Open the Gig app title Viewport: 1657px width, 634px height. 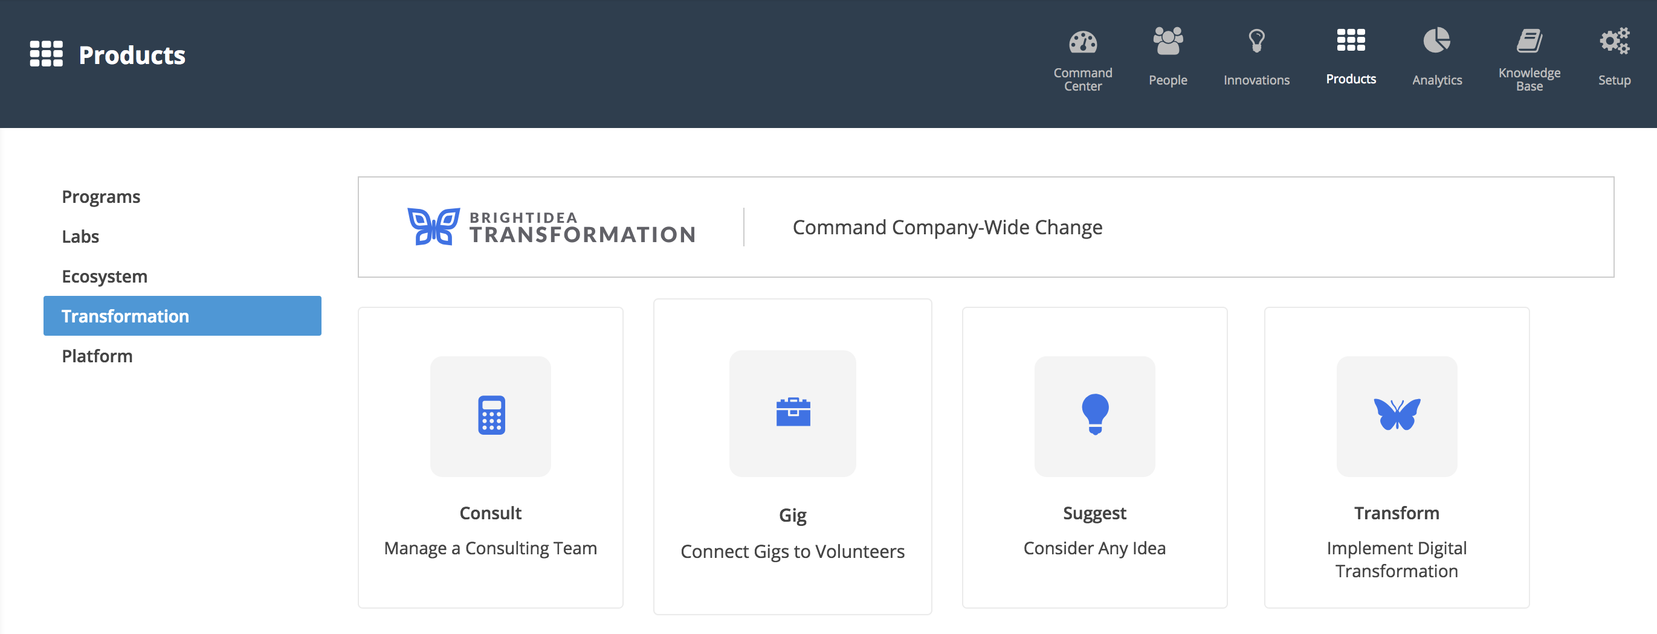click(792, 516)
